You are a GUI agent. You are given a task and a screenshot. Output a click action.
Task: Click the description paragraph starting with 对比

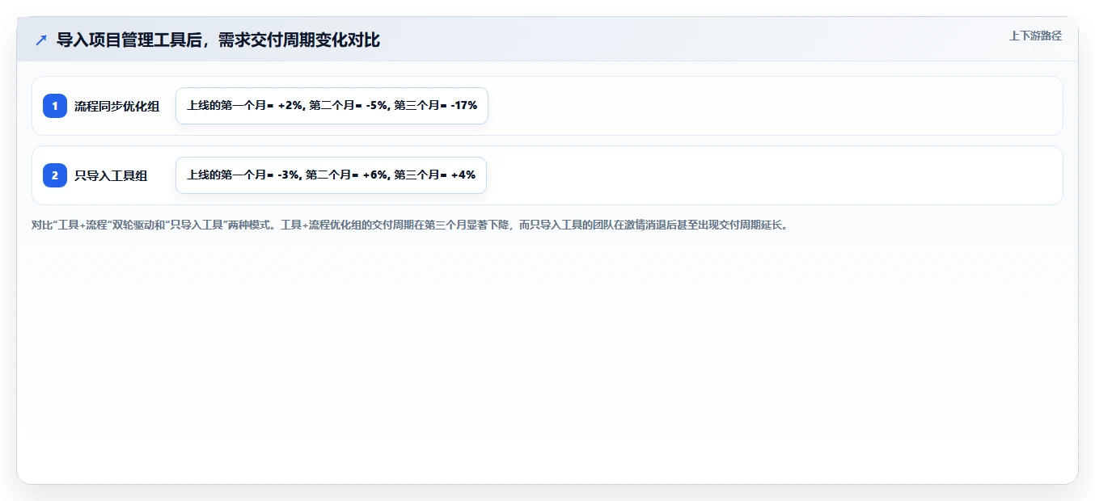[x=409, y=225]
